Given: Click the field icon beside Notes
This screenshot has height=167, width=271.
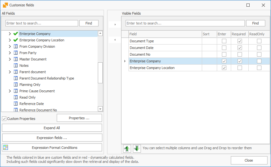Looking at the screenshot, I should [x=16, y=66].
